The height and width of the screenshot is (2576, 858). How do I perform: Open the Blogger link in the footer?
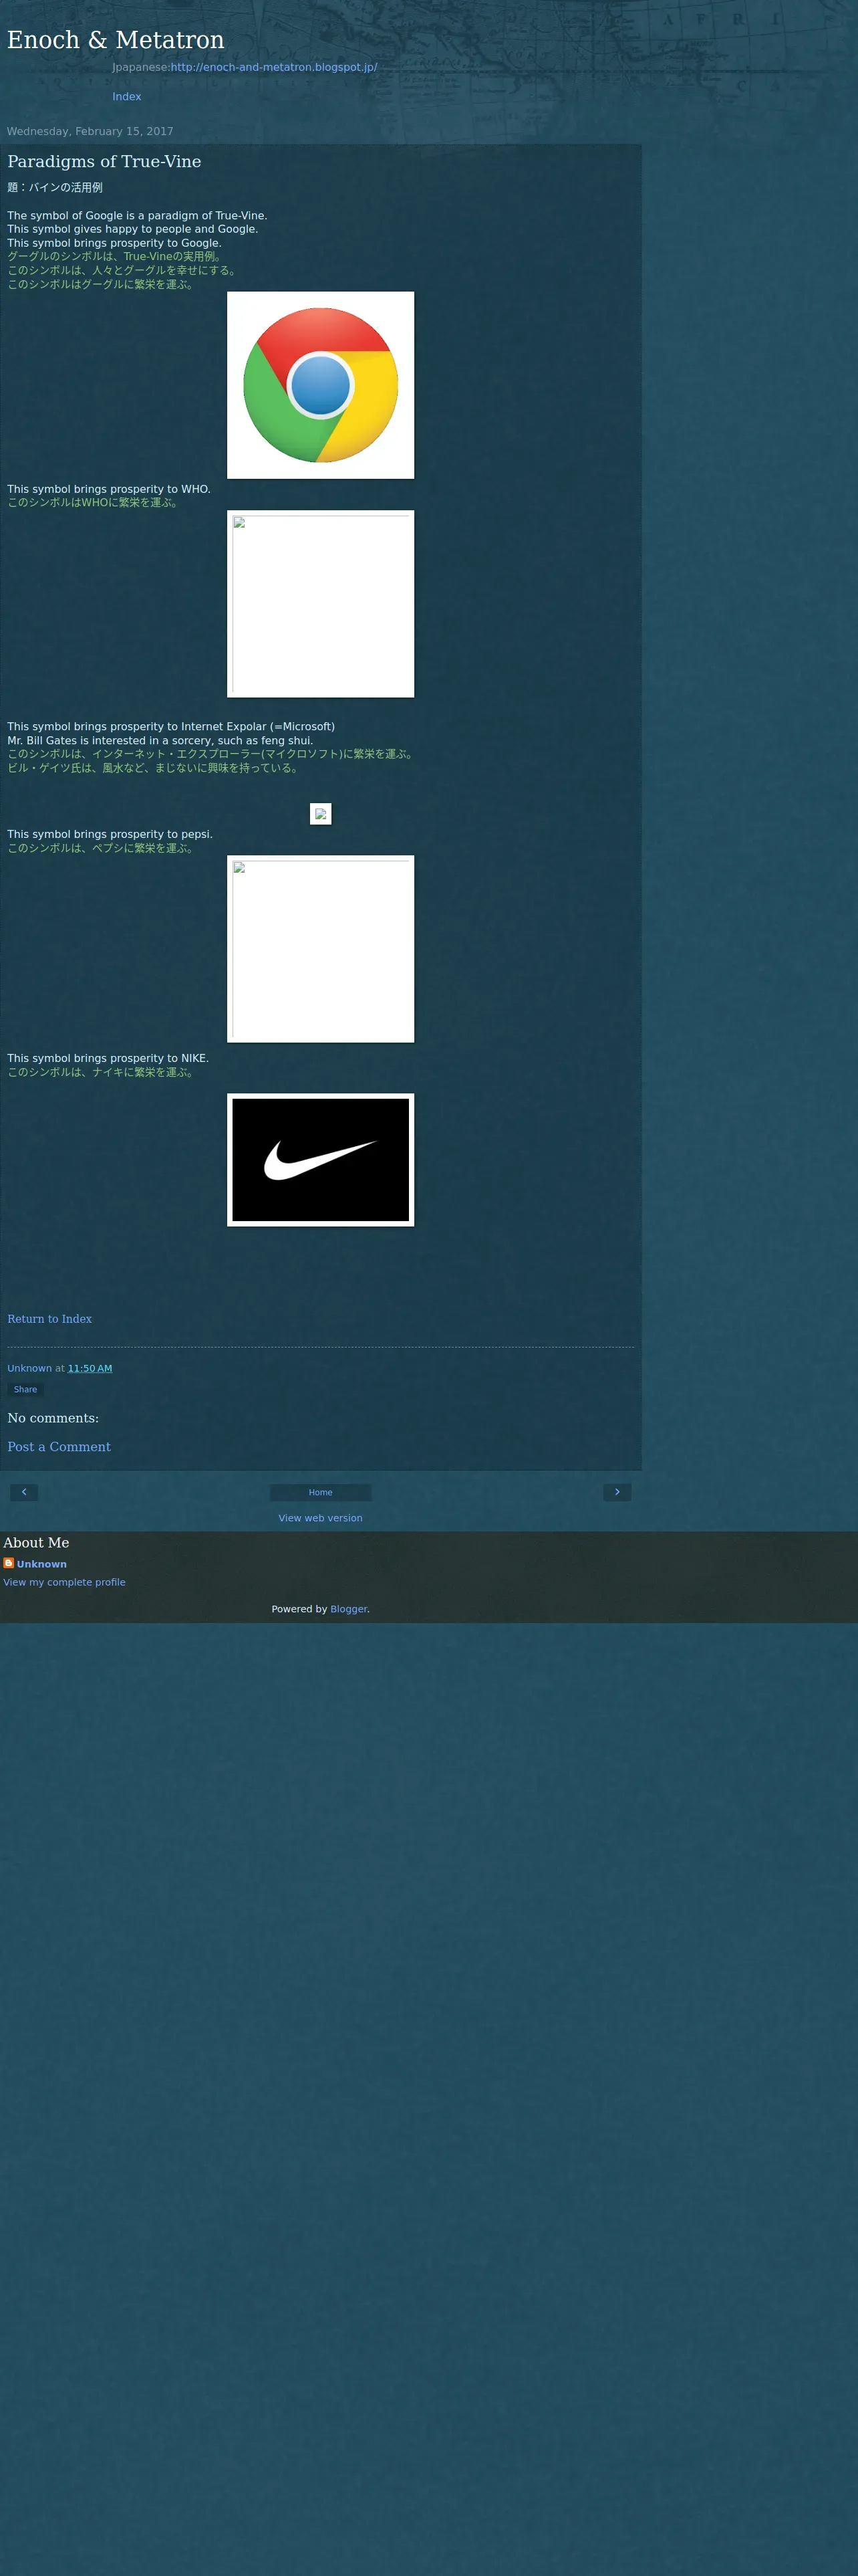pyautogui.click(x=349, y=1609)
